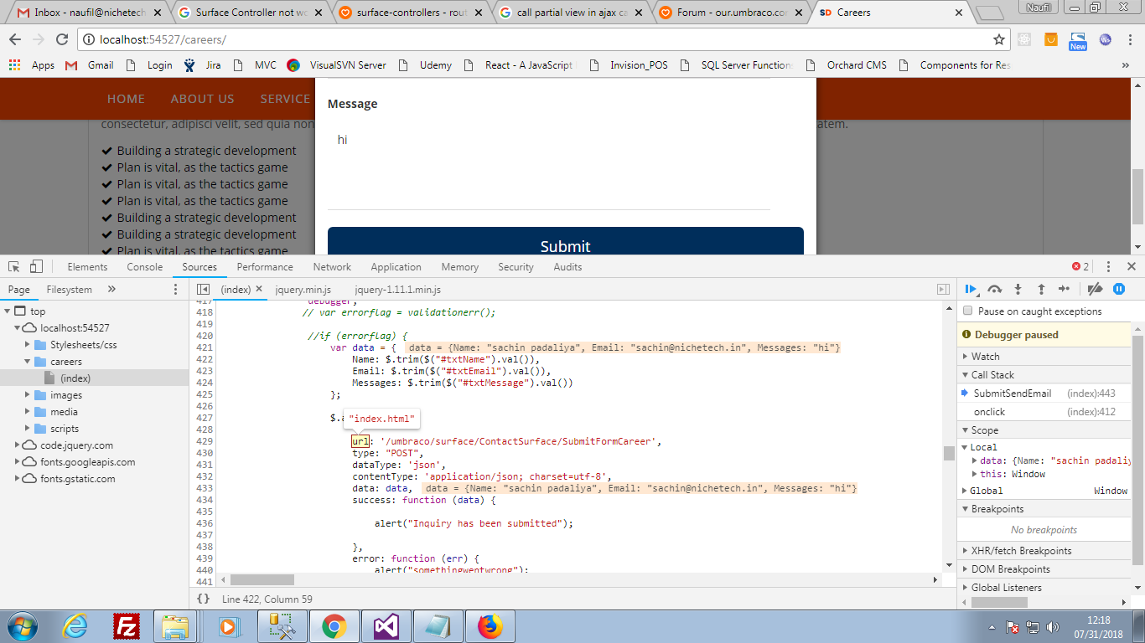Open jquery.min.js file tab

tap(303, 289)
